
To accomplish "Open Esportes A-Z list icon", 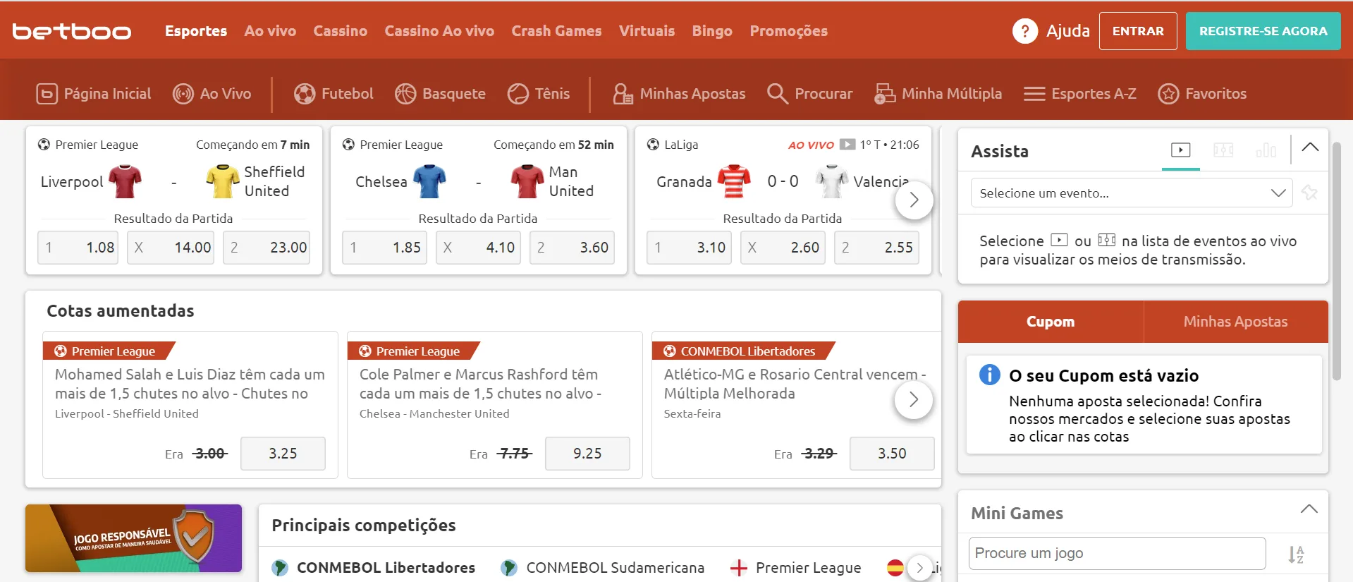I will coord(1034,94).
